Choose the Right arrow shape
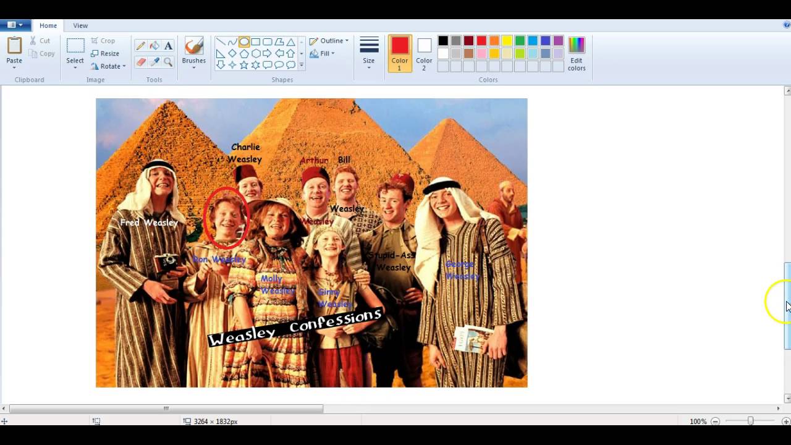Image resolution: width=791 pixels, height=445 pixels. tap(268, 54)
